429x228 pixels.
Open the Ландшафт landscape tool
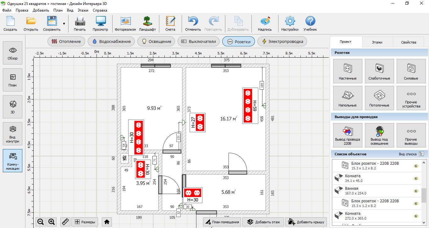point(147,24)
